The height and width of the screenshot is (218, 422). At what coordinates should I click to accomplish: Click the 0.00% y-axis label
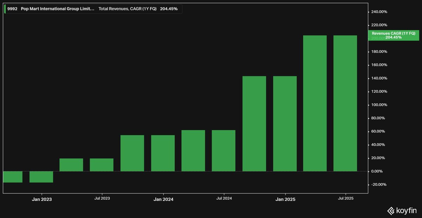click(x=381, y=171)
